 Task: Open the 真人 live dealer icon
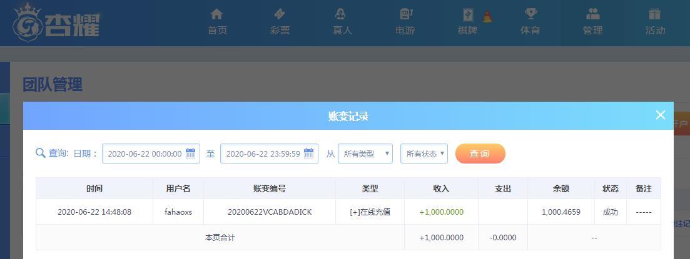coord(340,14)
